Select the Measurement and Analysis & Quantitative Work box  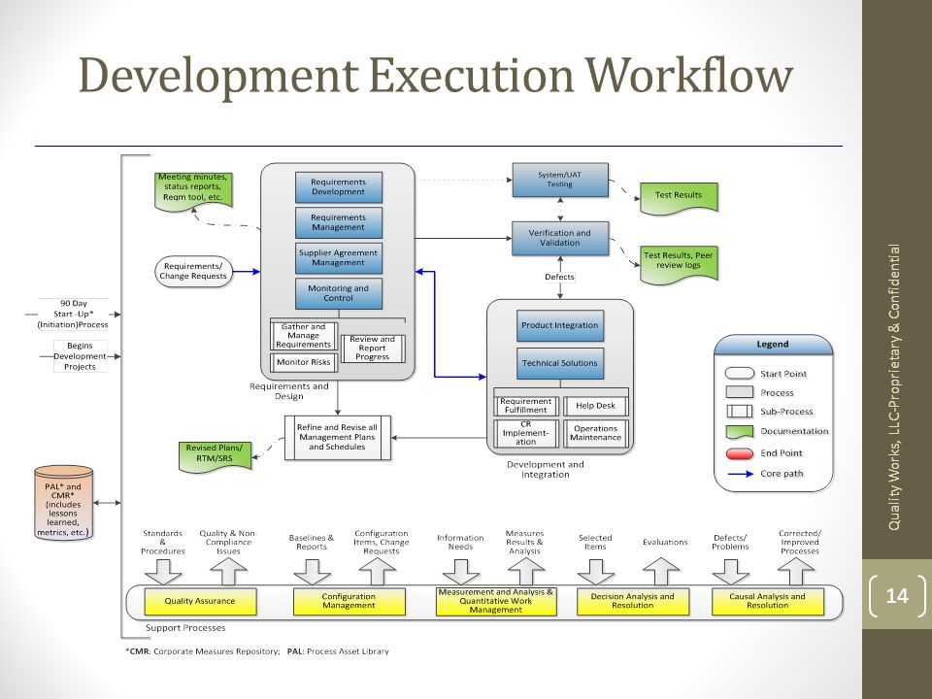pyautogui.click(x=496, y=602)
